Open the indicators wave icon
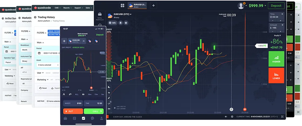Image resolution: width=302 pixels, height=126 pixels. [109, 103]
